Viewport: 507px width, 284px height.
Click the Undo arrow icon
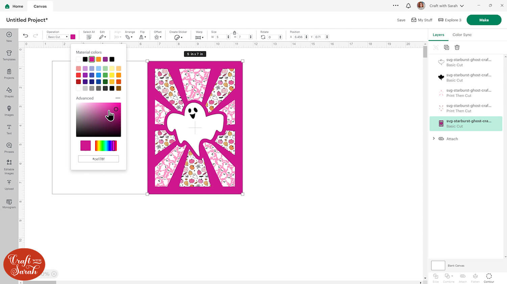coord(25,35)
